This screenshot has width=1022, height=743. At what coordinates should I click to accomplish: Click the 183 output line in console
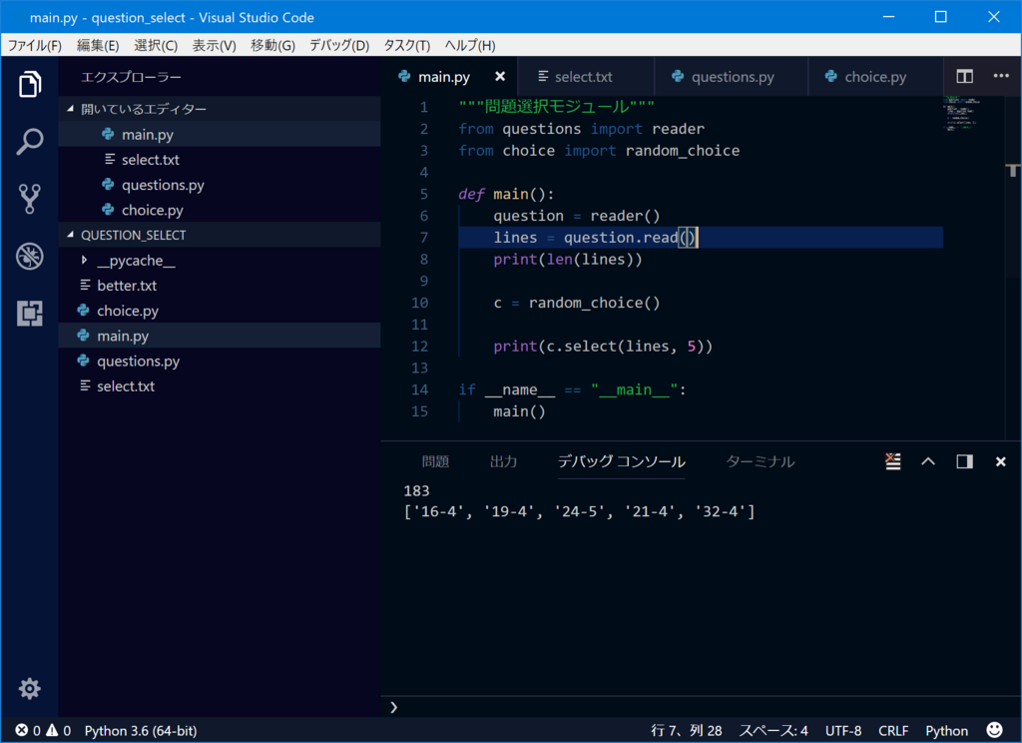[416, 490]
